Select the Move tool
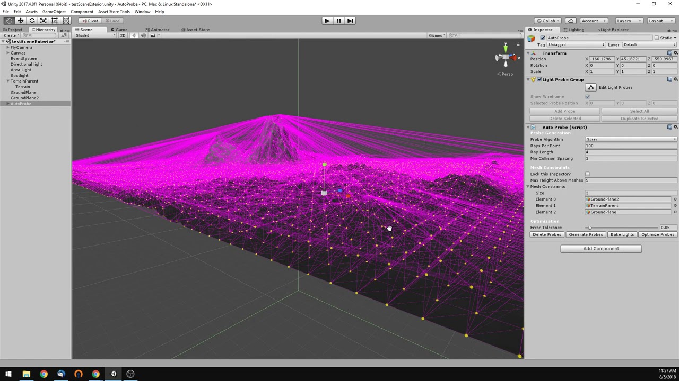 click(20, 21)
